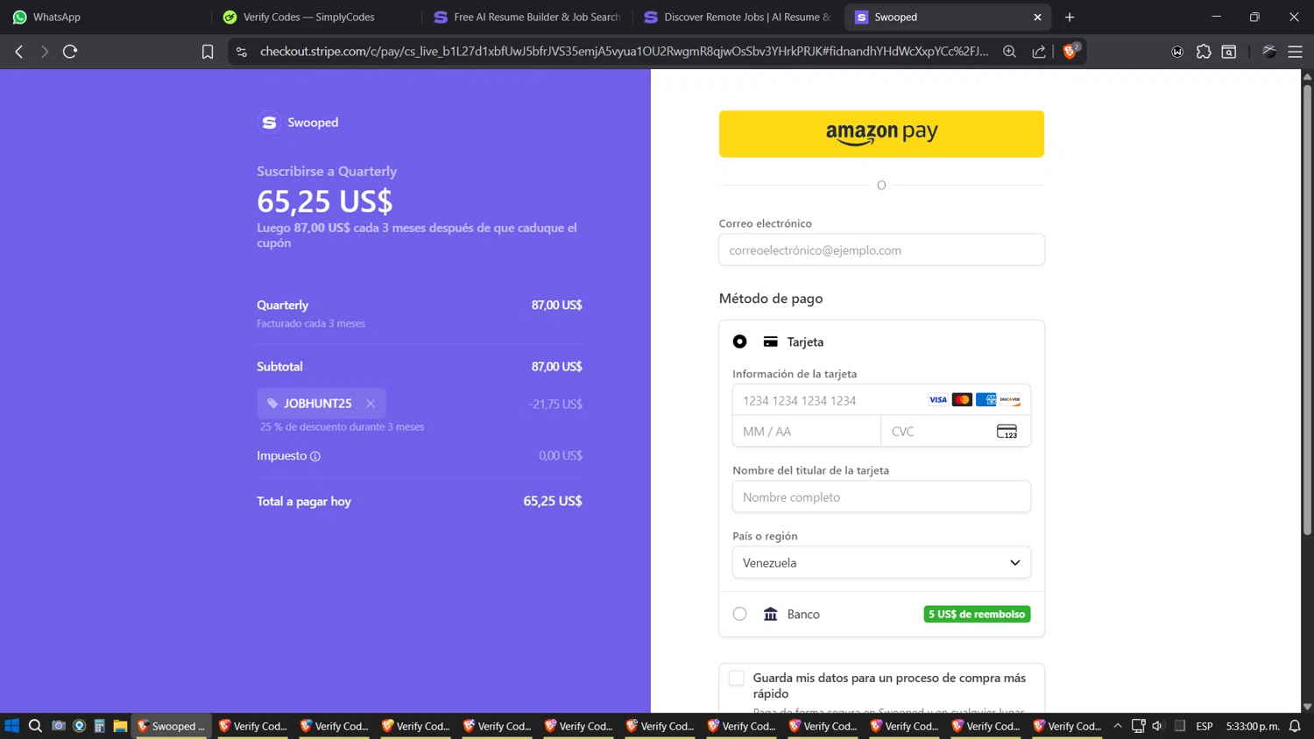
Task: Show tax info next to Impuesto
Action: point(315,456)
